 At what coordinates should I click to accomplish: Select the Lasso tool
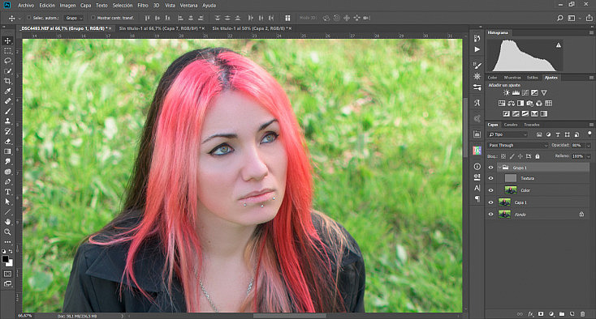point(7,61)
